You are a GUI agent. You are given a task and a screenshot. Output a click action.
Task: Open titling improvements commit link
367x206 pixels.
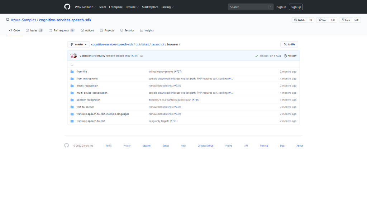[161, 72]
